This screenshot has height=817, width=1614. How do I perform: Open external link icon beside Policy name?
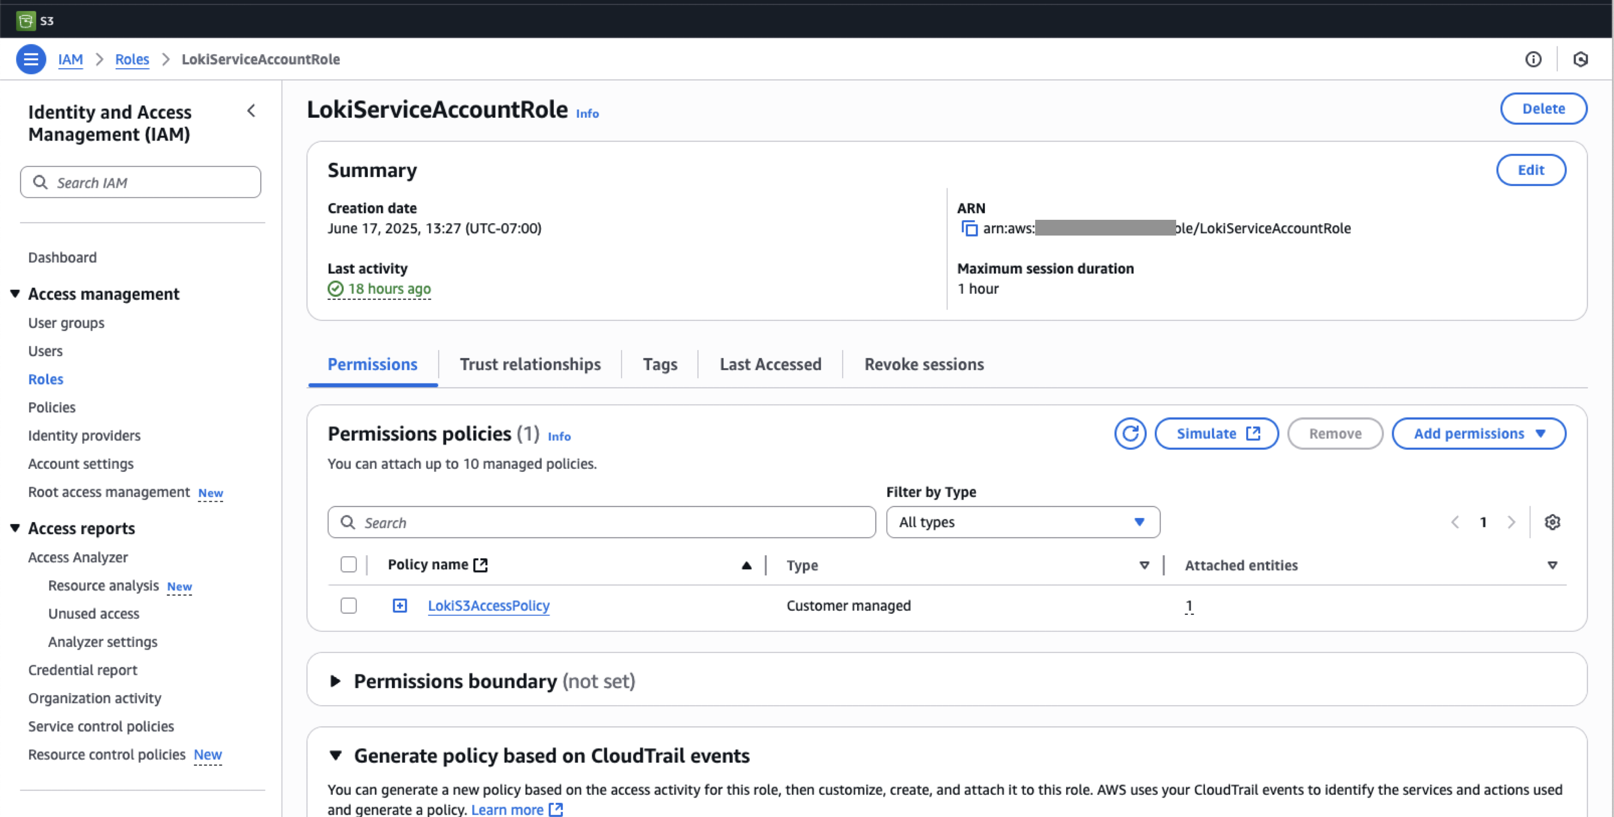coord(480,565)
